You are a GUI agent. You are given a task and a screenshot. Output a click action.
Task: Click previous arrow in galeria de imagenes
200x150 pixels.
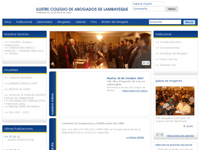tap(158, 134)
